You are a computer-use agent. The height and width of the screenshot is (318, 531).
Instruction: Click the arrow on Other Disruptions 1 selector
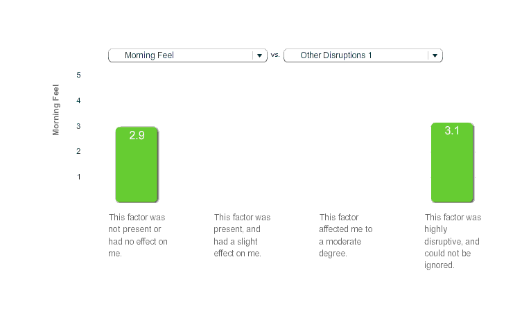[x=435, y=55]
